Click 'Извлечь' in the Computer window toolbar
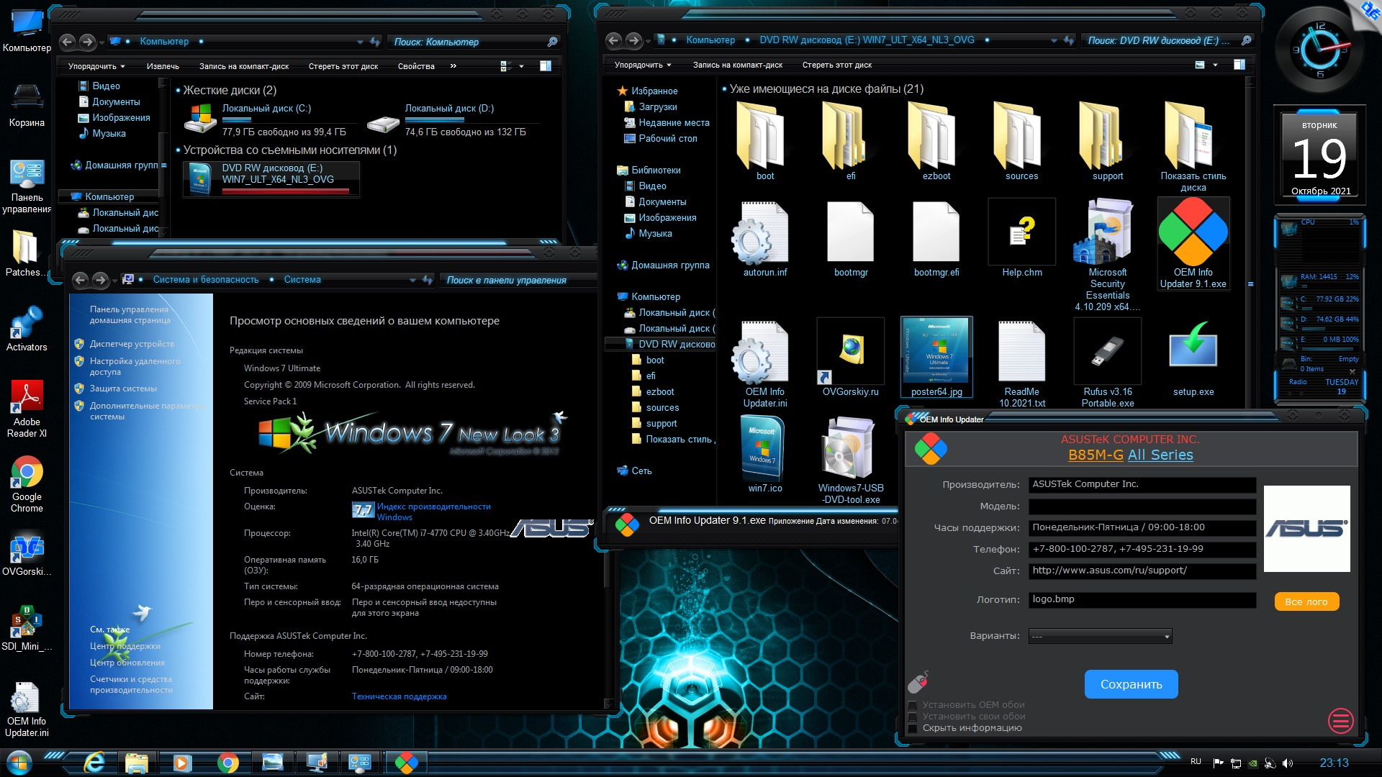 tap(163, 66)
